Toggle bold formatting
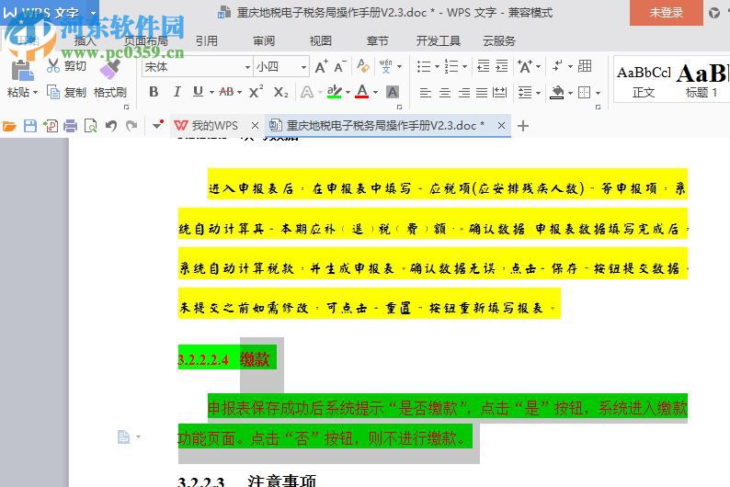730x487 pixels. pos(154,92)
